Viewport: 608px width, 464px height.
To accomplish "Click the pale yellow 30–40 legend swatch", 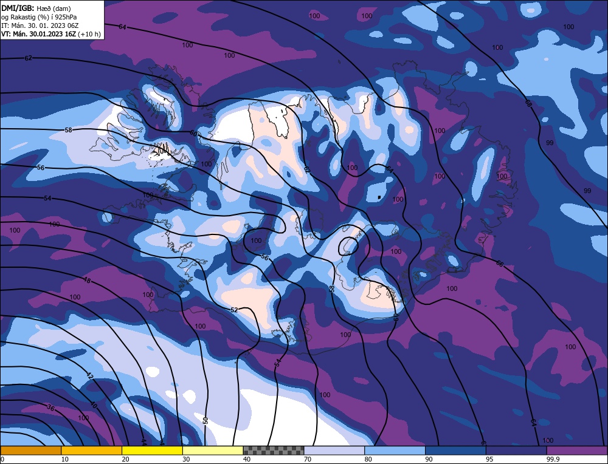I will click(x=213, y=450).
